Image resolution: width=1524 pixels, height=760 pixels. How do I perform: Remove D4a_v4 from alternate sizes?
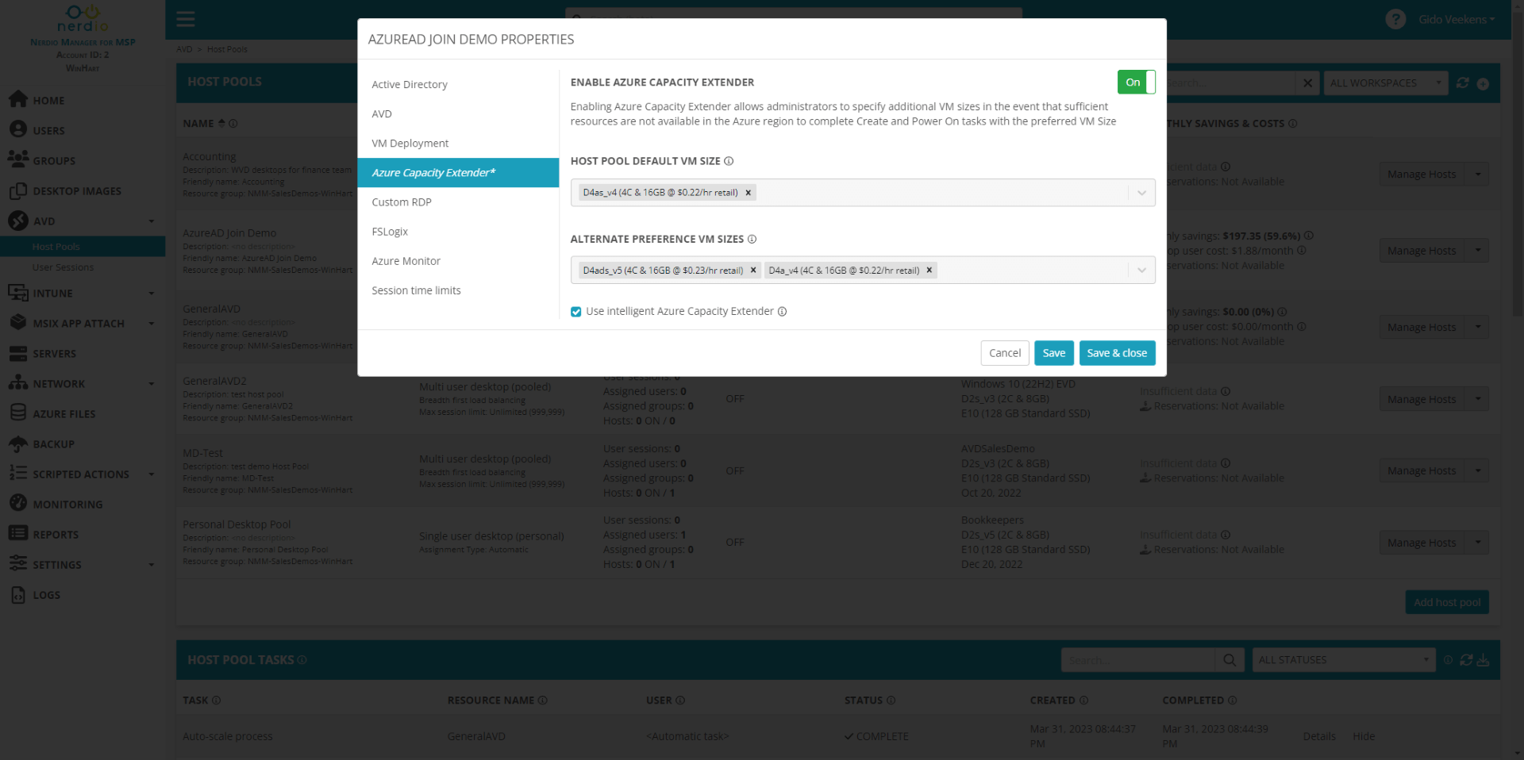point(929,271)
